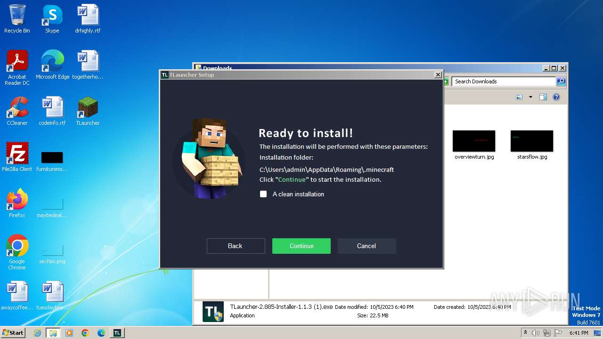Close the TLauncher Setup dialog
This screenshot has height=339, width=603.
pyautogui.click(x=438, y=74)
